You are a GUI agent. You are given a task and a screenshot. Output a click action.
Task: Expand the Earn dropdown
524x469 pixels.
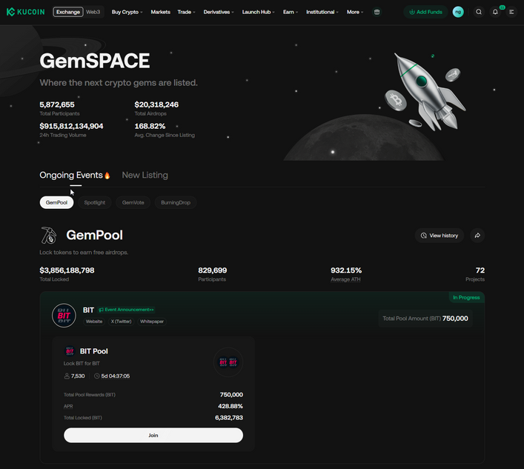click(x=291, y=12)
